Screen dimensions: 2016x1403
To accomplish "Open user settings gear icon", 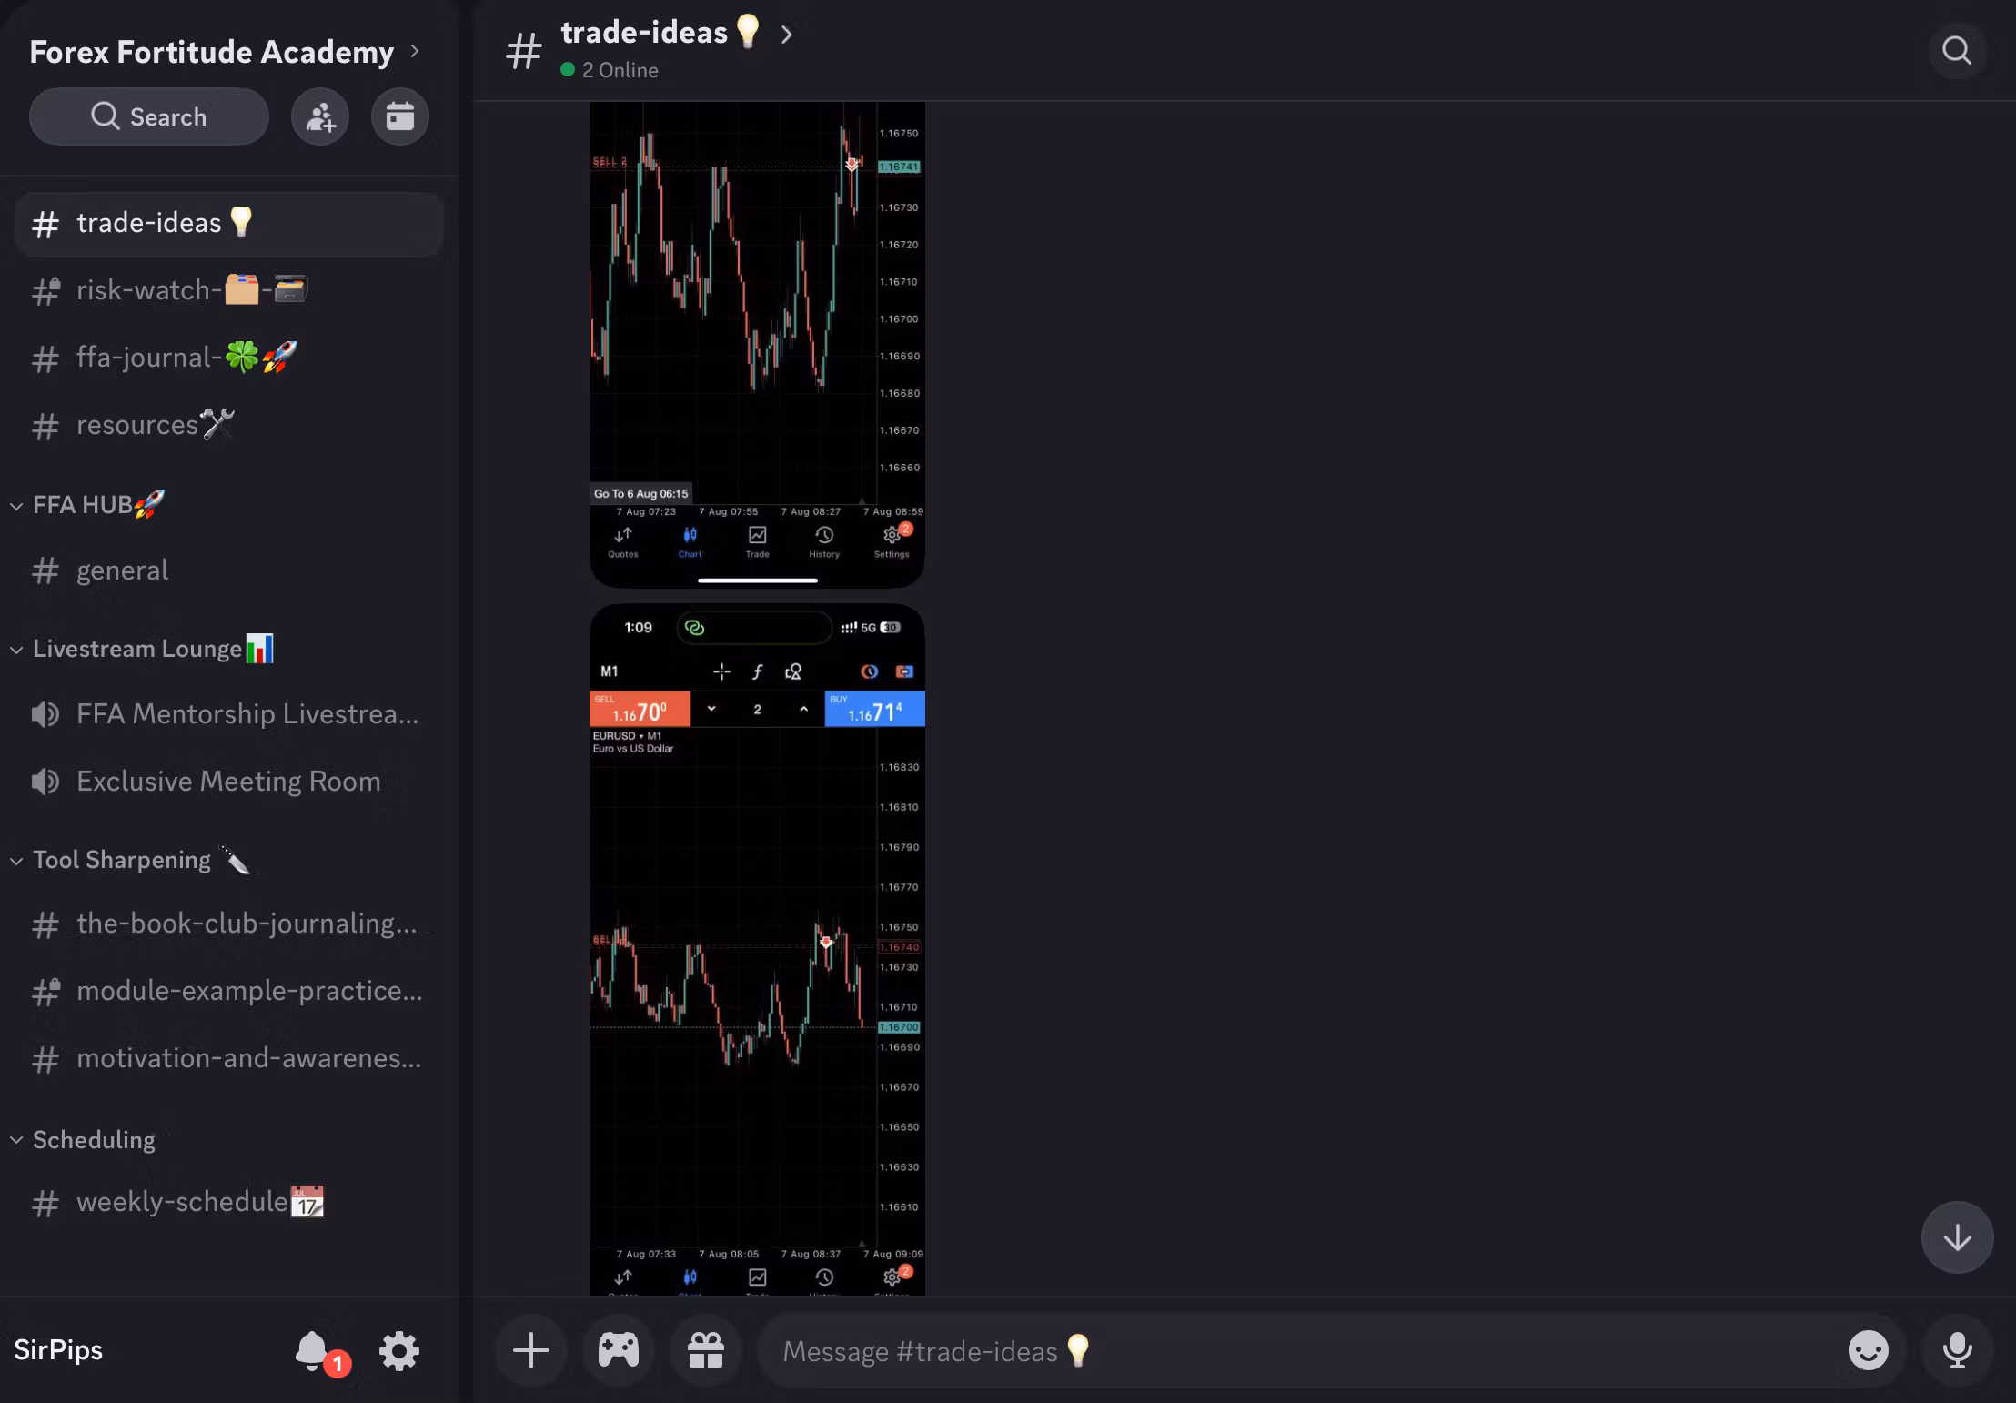I will (x=399, y=1350).
